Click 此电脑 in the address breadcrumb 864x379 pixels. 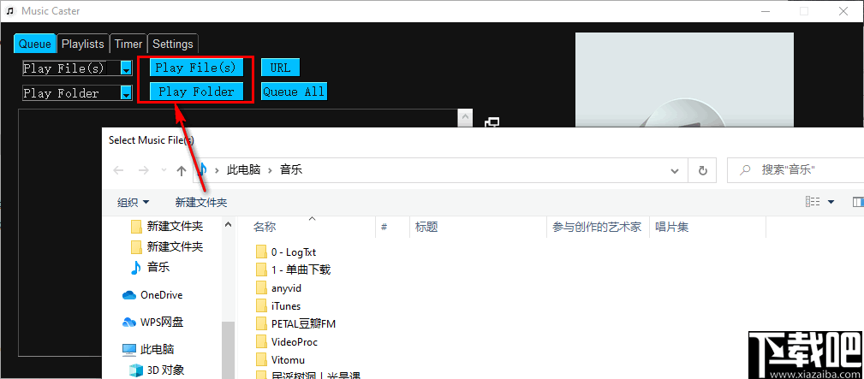pos(243,170)
